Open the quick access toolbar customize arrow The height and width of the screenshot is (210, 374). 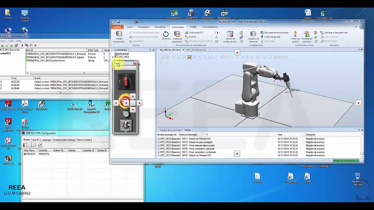tap(142, 22)
